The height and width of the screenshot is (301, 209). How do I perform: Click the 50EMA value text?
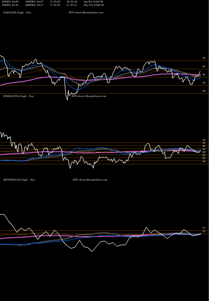(11, 5)
